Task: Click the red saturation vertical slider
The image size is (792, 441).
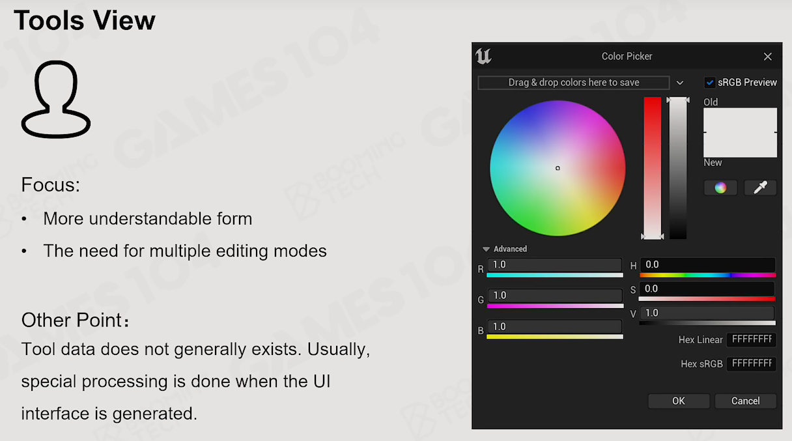Action: (x=652, y=168)
